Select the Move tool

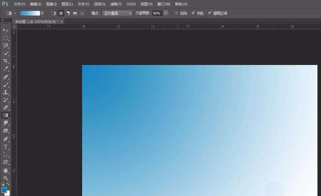6,30
